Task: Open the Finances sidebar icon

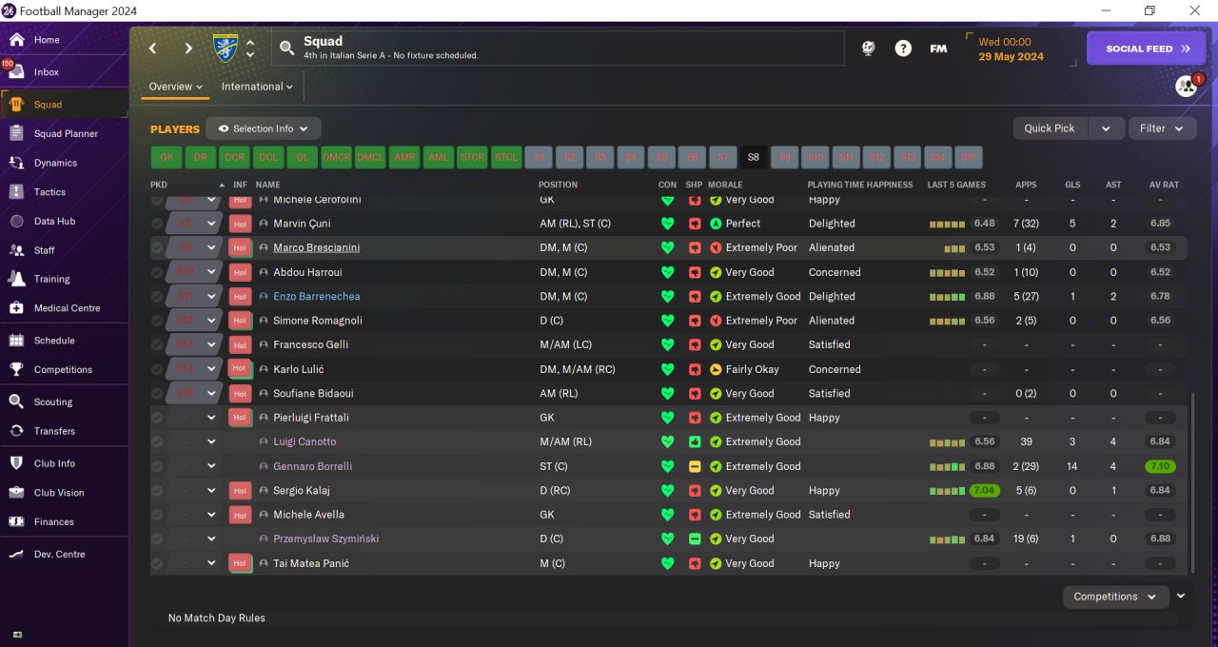Action: point(16,521)
